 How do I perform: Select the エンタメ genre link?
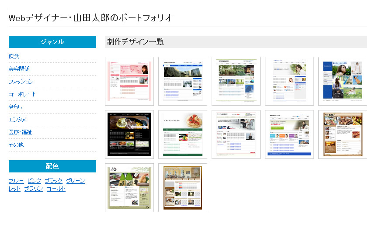[x=17, y=120]
